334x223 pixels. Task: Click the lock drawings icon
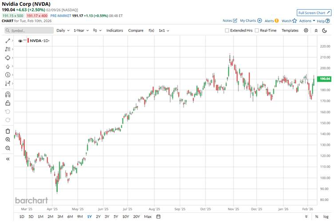tap(8, 103)
